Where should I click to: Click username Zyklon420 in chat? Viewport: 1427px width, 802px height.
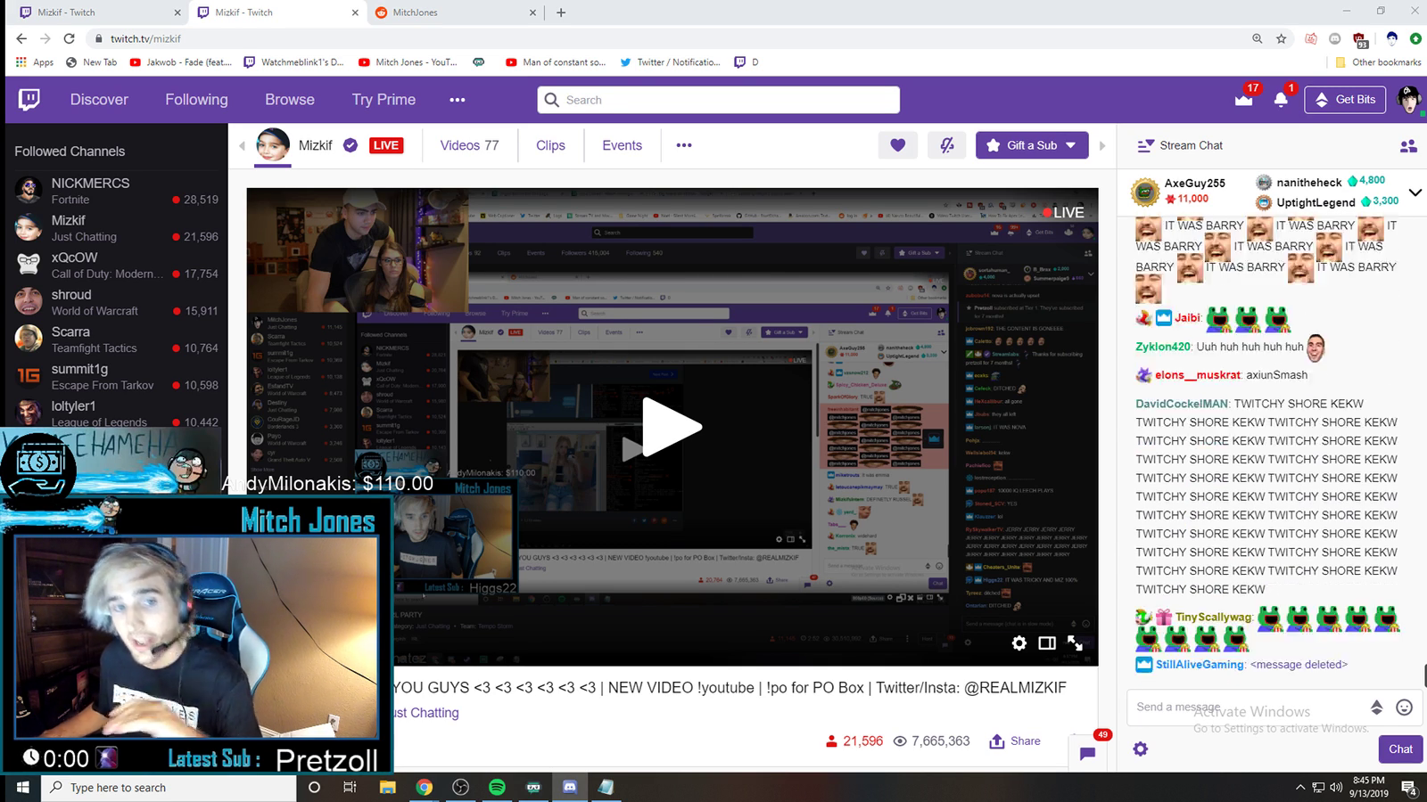(x=1163, y=347)
